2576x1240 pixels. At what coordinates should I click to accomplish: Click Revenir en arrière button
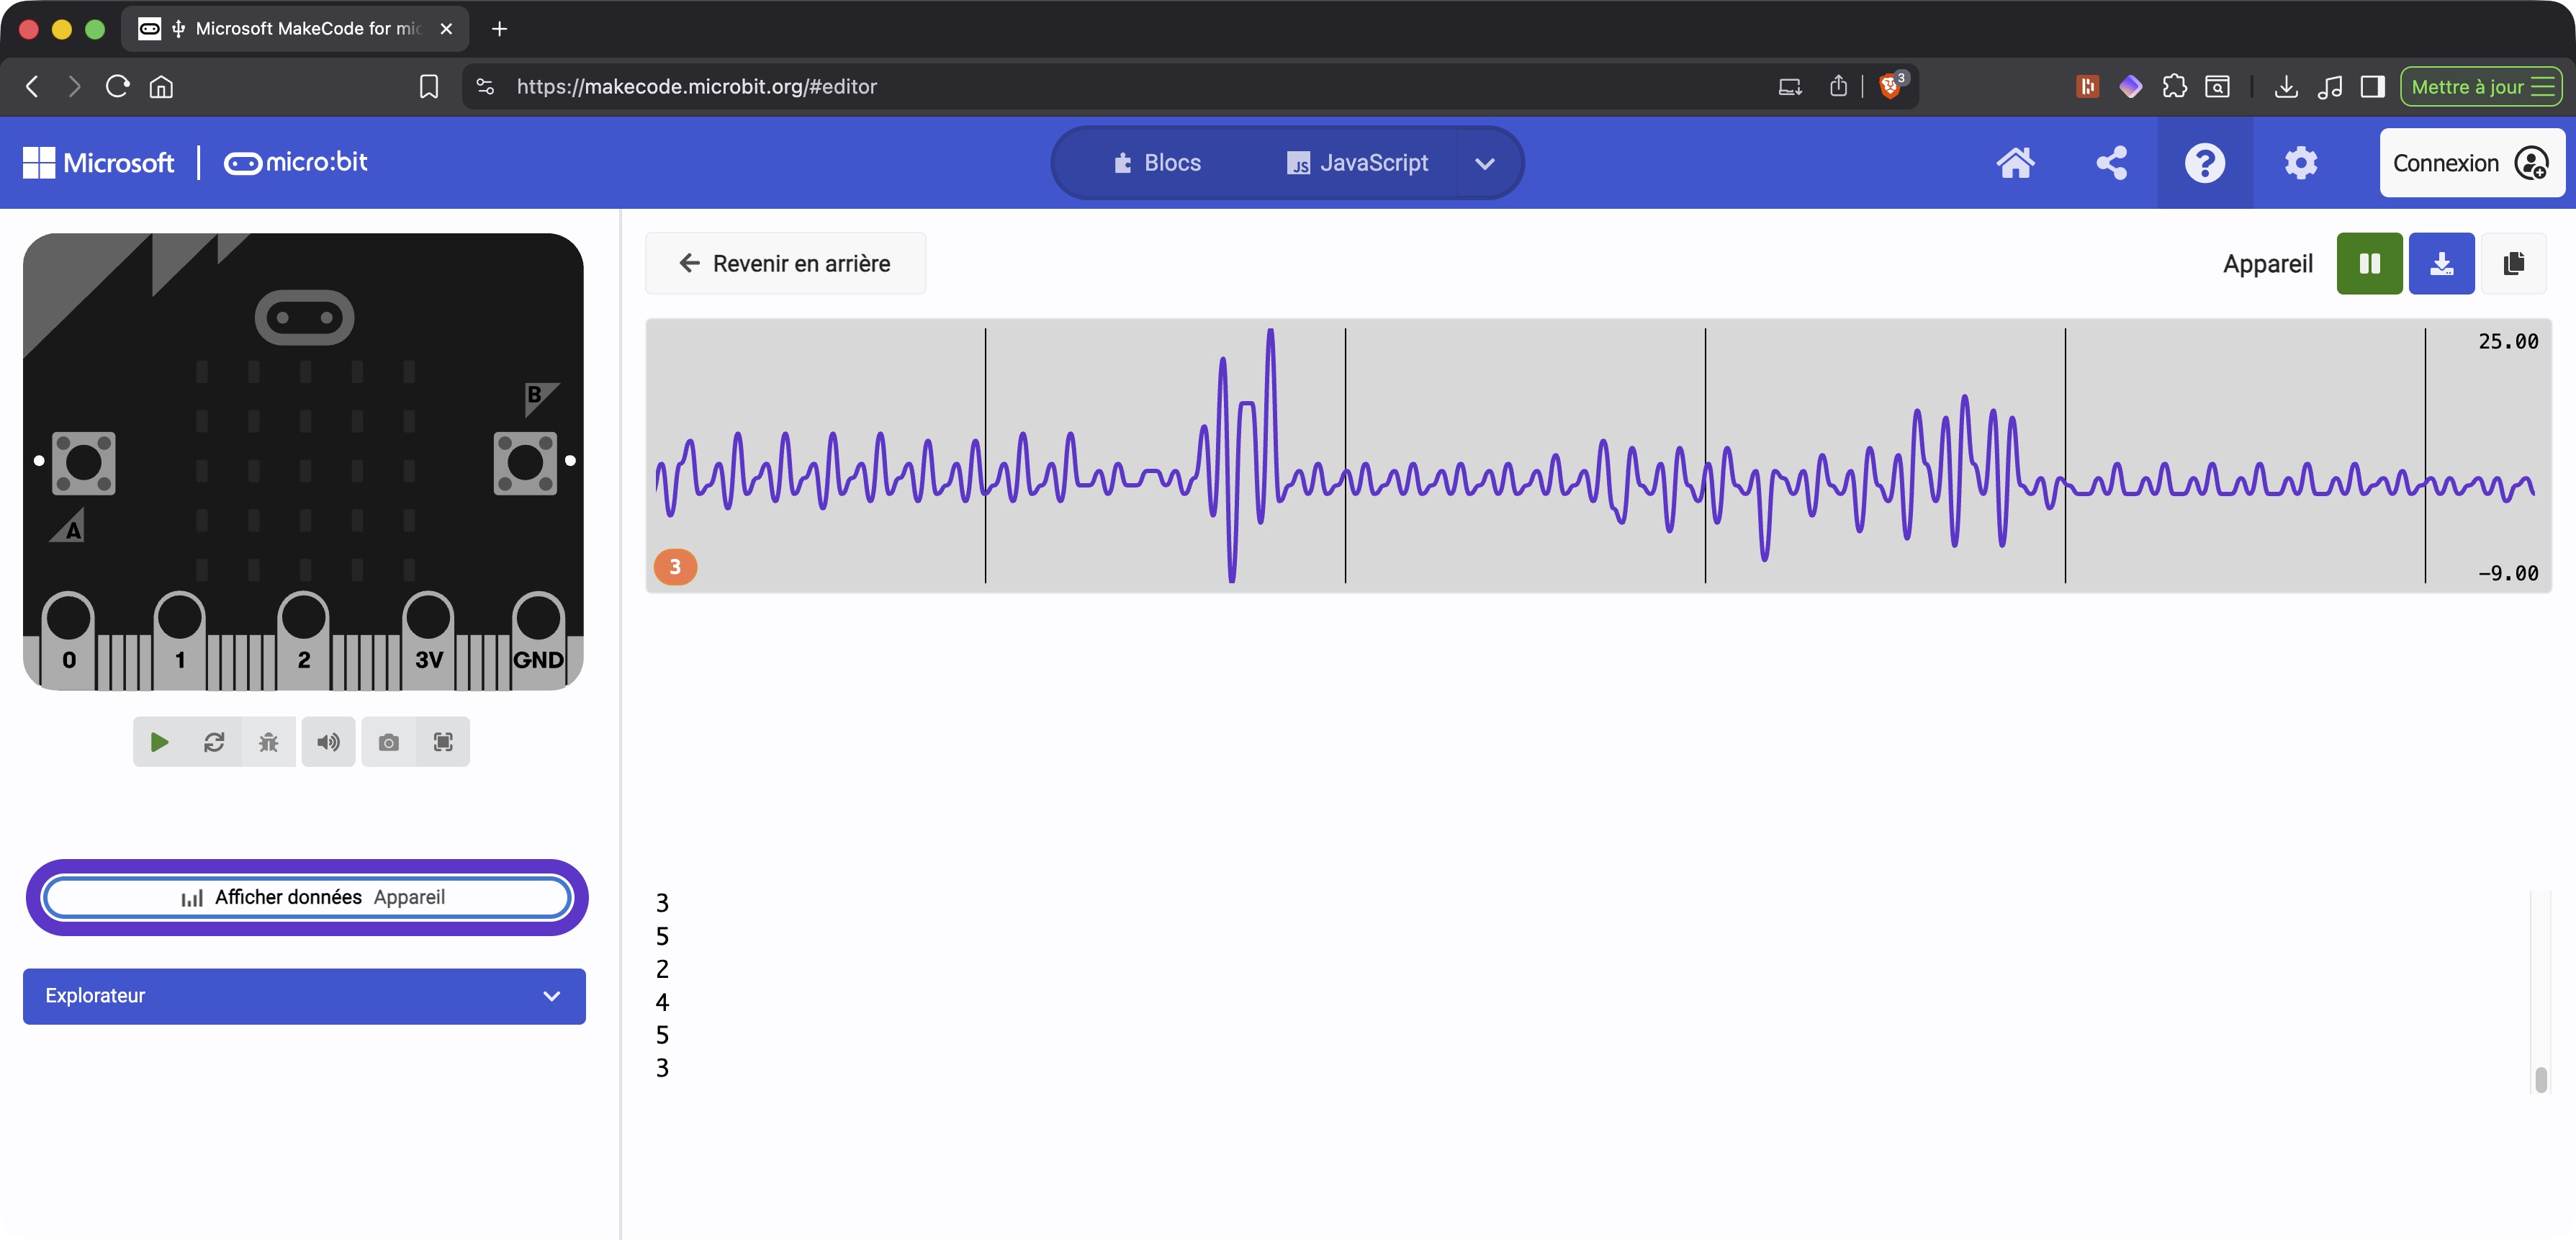click(x=785, y=264)
